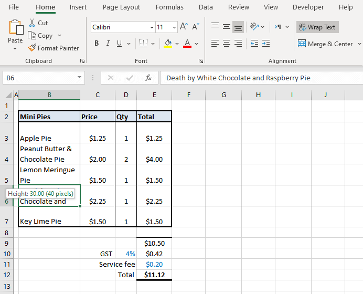Expand border styles dropdown arrow
Viewport: 363px width, 294px height.
153,44
